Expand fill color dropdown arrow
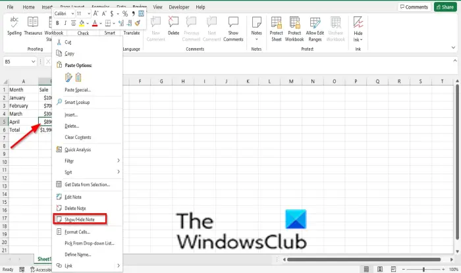This screenshot has width=461, height=273. (88, 24)
